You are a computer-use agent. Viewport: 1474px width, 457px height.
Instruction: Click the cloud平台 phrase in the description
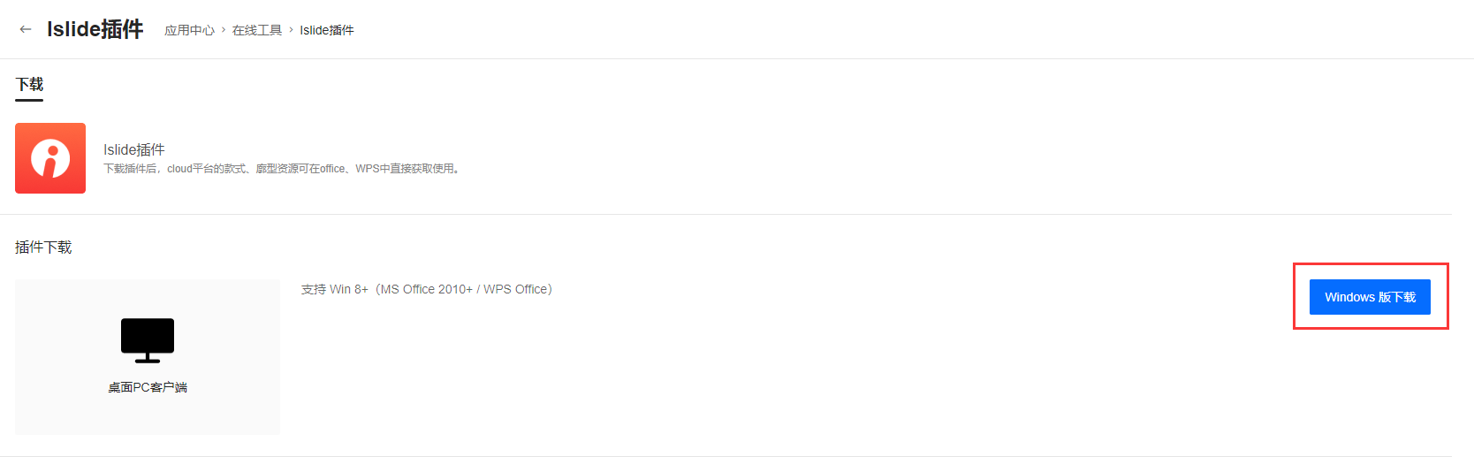click(x=193, y=169)
